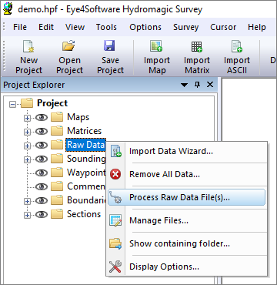Open the Tools menu
Viewport: 277px width, 285px height.
(106, 27)
